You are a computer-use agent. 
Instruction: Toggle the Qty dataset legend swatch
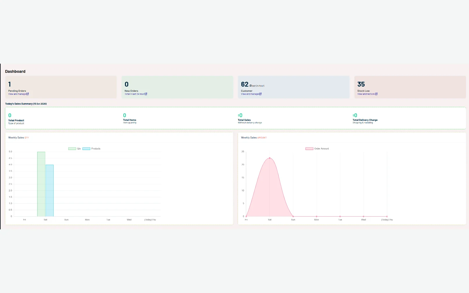coord(72,149)
